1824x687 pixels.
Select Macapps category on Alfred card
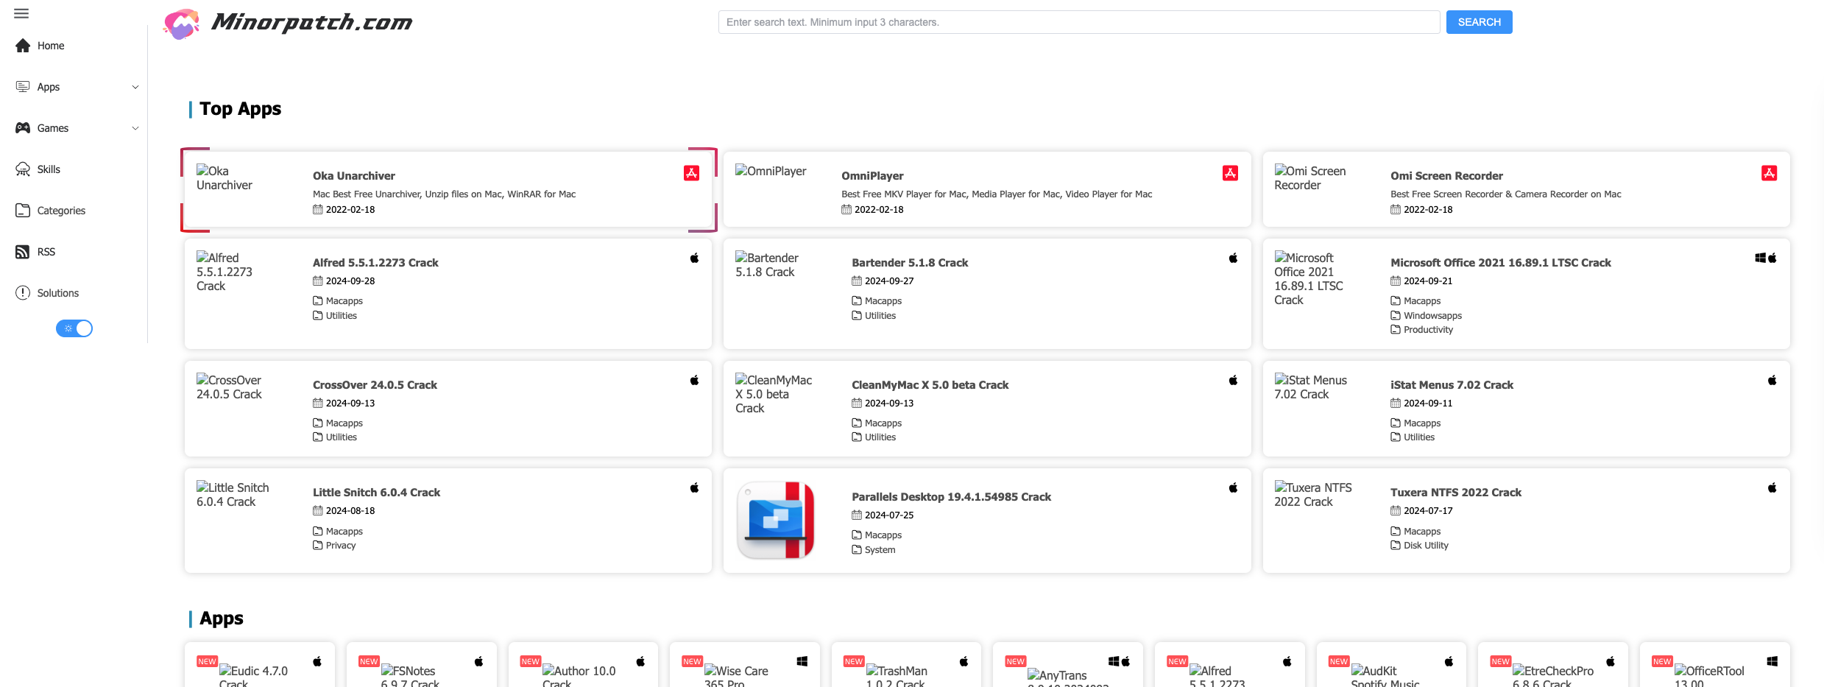point(344,301)
